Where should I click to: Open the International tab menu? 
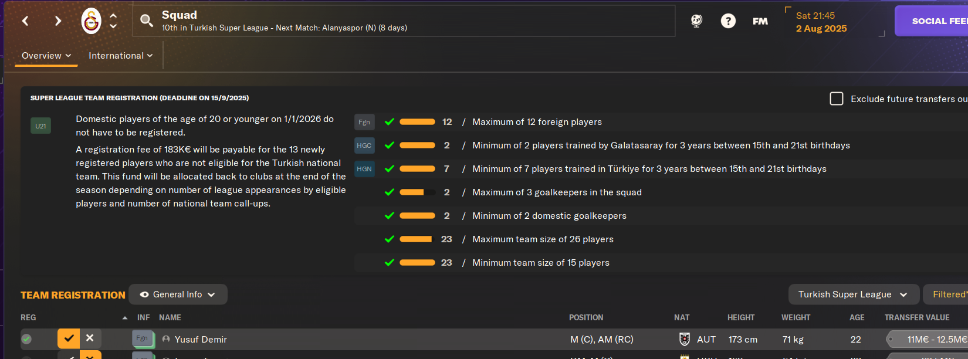[x=120, y=56]
